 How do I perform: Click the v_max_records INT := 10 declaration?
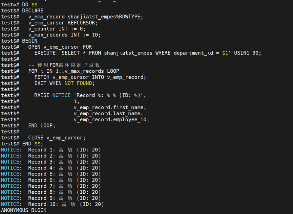point(64,35)
